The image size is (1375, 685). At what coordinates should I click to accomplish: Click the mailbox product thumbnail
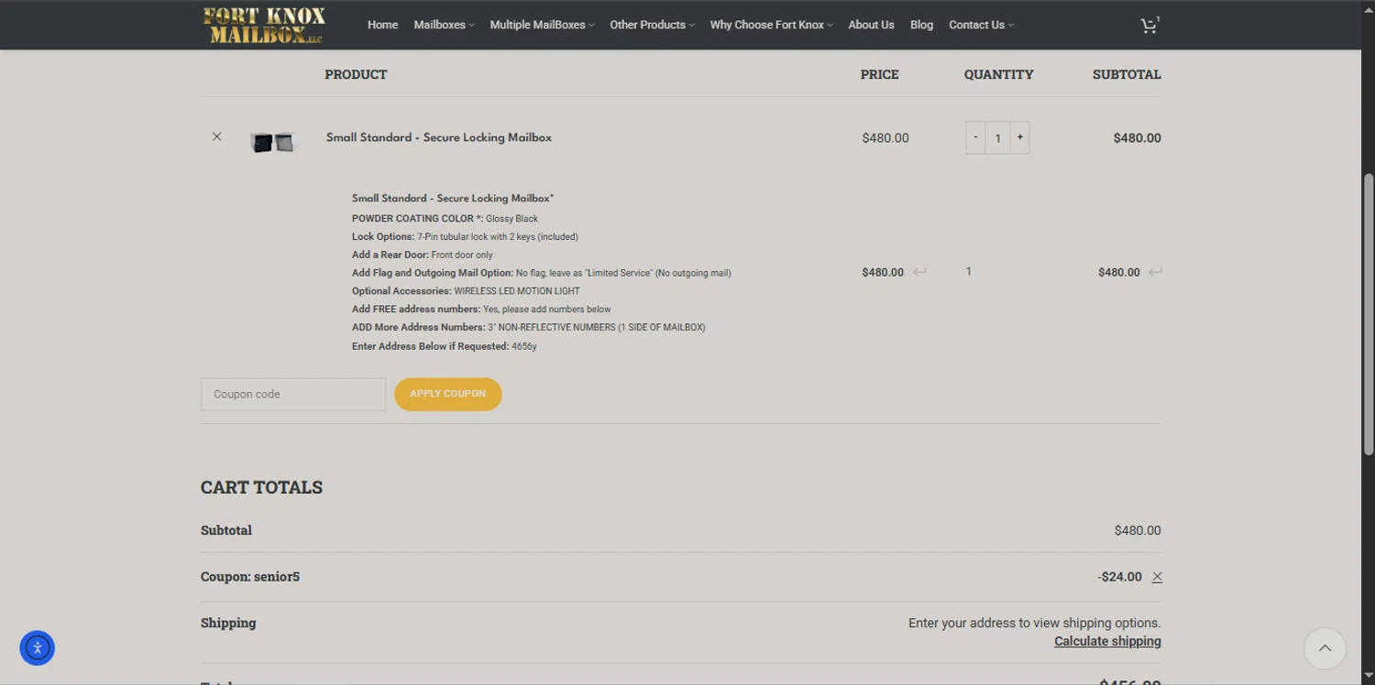[x=273, y=142]
